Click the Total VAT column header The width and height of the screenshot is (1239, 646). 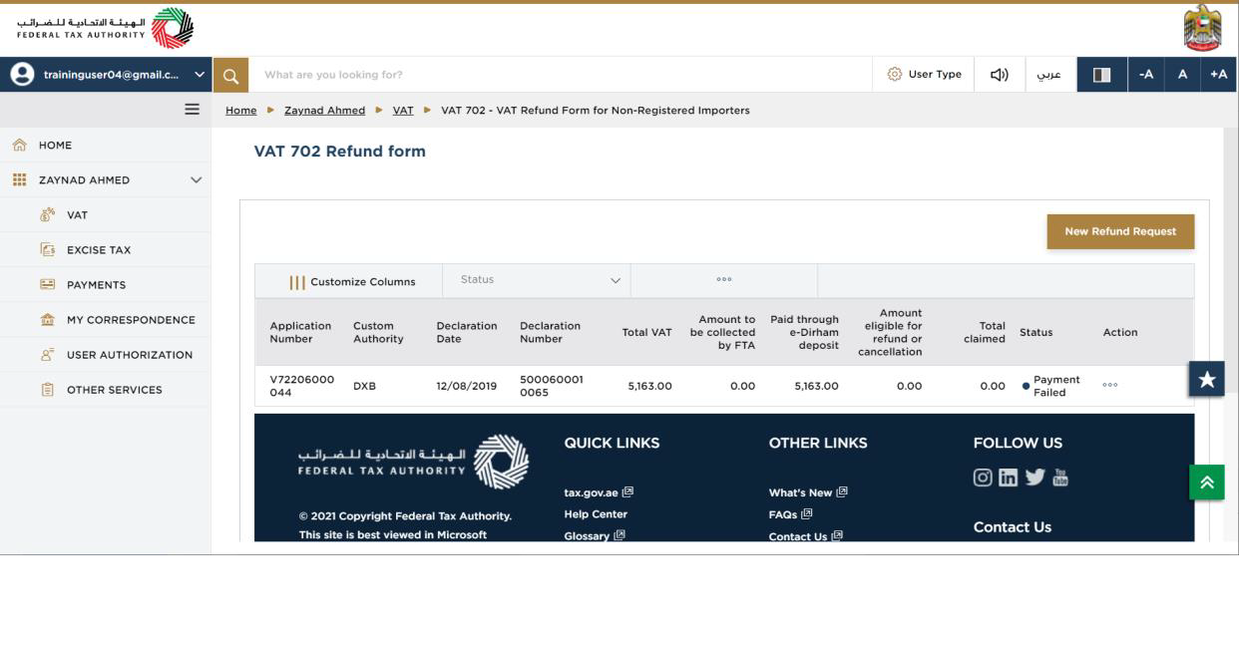pyautogui.click(x=647, y=332)
